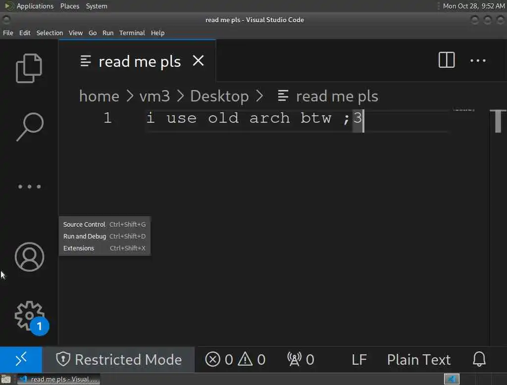Click the editor minimap preview
The image size is (507, 385).
coord(463,110)
